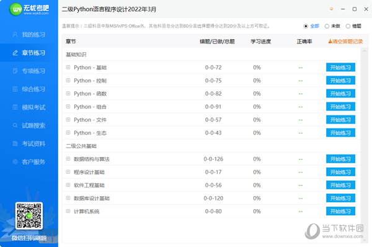Maximize the window
372x247 pixels.
point(355,9)
